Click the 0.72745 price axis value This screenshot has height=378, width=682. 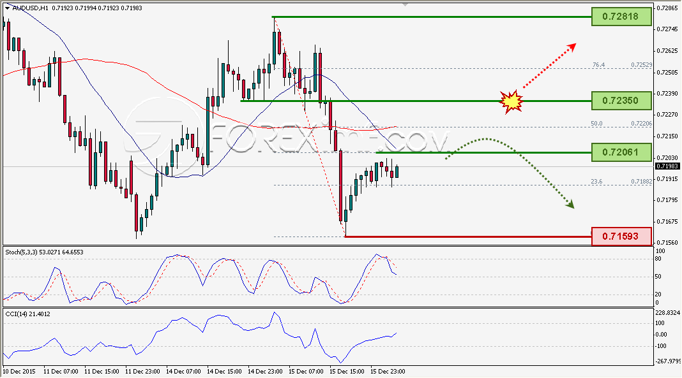click(668, 29)
